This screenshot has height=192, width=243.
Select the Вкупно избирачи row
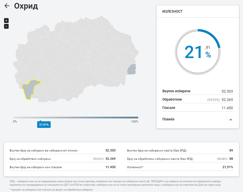[x=197, y=91]
